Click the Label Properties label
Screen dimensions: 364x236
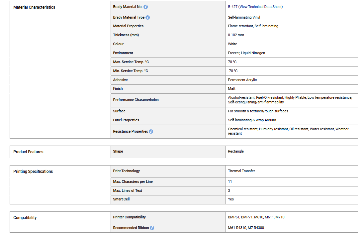point(126,120)
